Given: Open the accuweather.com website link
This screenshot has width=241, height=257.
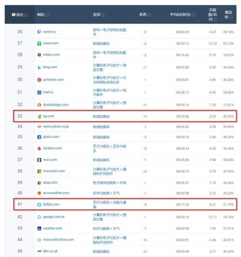Looking at the screenshot, I should pyautogui.click(x=56, y=193).
